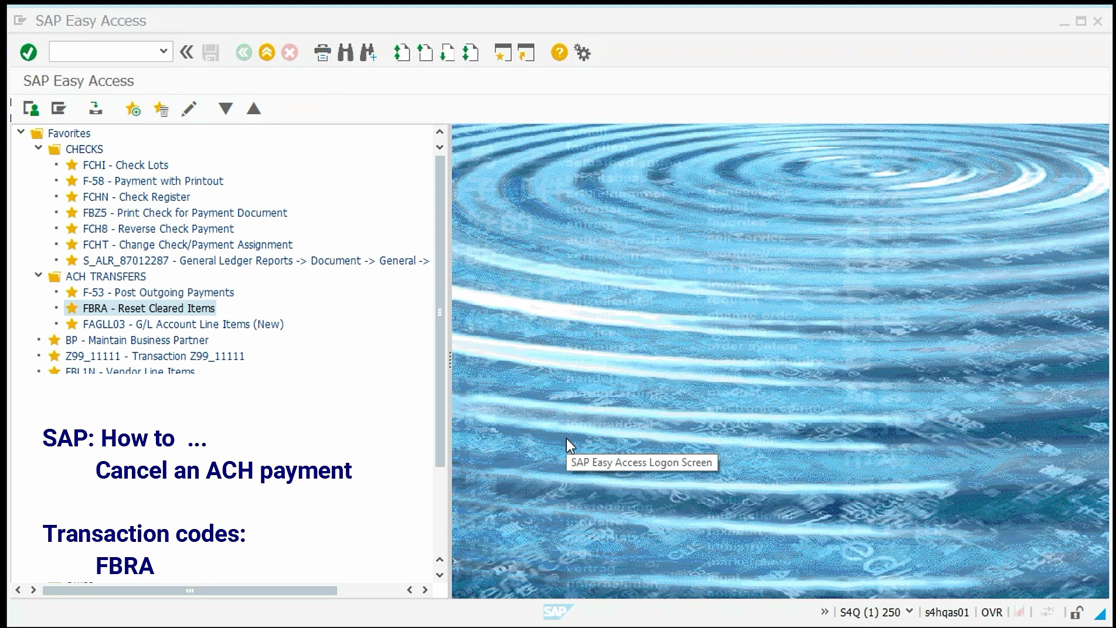Click the Find Next icon
The width and height of the screenshot is (1116, 628).
368,52
